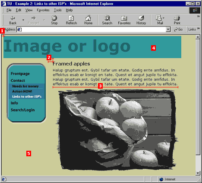Open the Back history dropdown arrow
This screenshot has width=202, height=183.
click(x=23, y=20)
